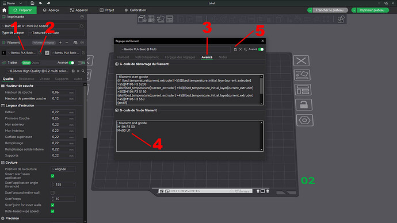Click the edit preset icon beside filament 1

point(40,53)
